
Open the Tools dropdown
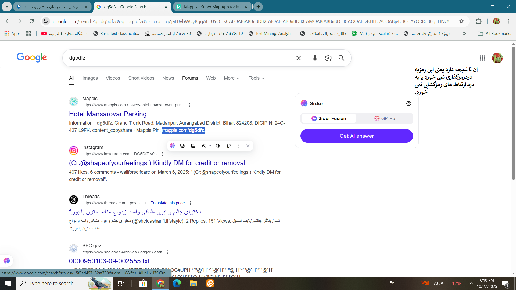click(x=256, y=78)
